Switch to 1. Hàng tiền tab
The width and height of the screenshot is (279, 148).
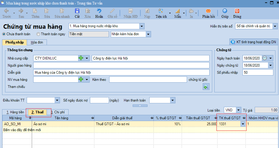coord(15,112)
